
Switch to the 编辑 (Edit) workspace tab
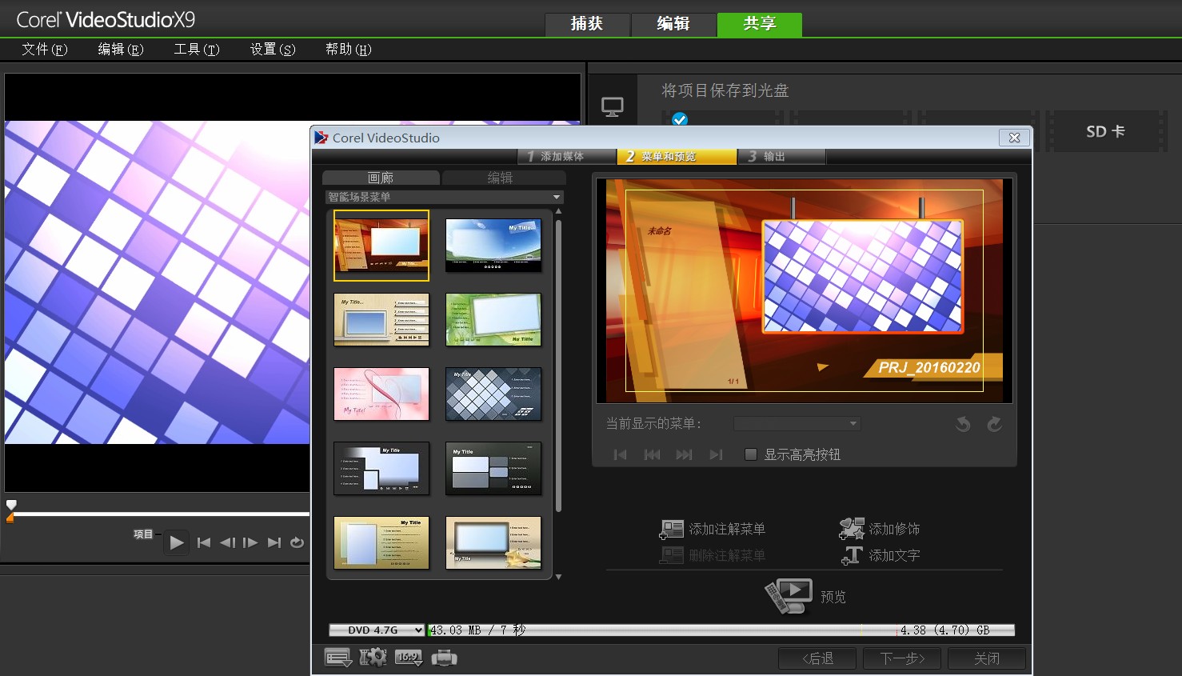(673, 24)
